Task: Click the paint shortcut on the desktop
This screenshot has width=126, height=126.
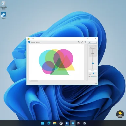Action: (4, 15)
